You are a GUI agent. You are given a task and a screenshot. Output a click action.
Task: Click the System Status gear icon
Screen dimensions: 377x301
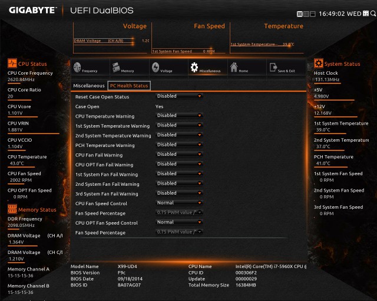318,63
